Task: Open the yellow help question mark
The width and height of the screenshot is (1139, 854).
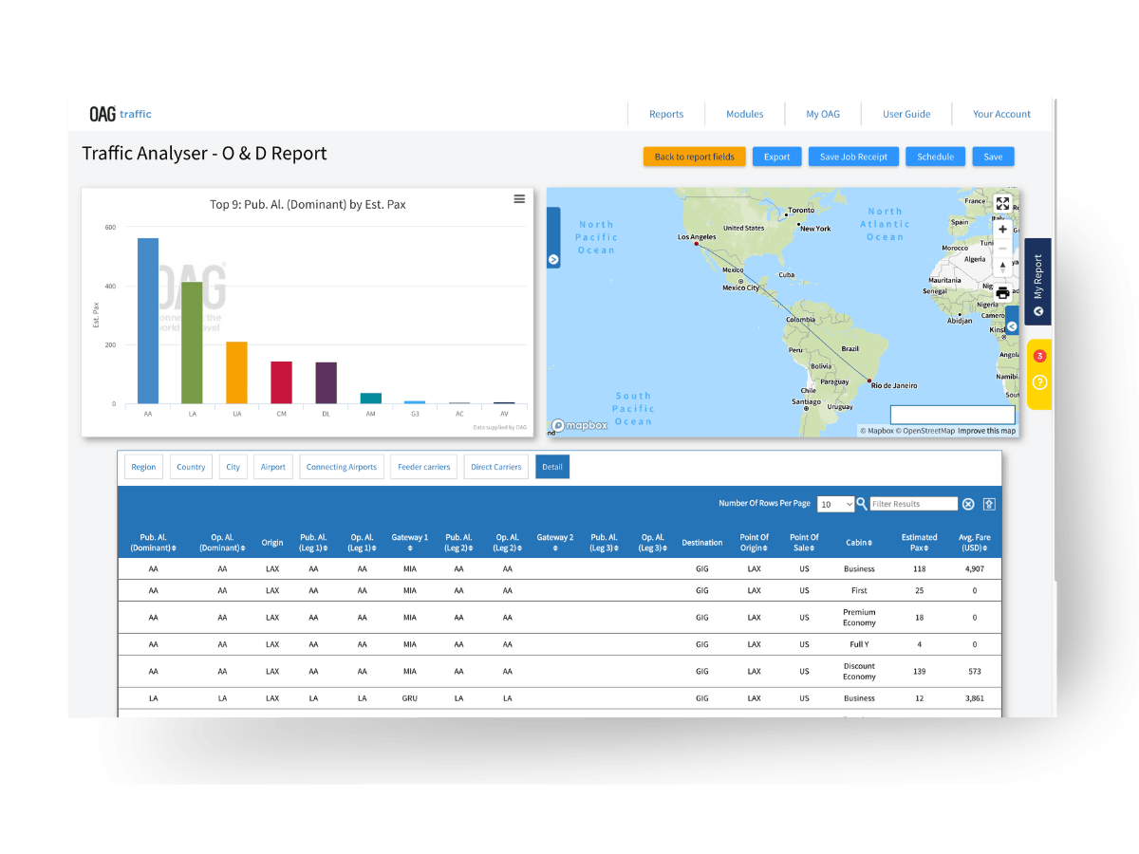Action: 1039,382
